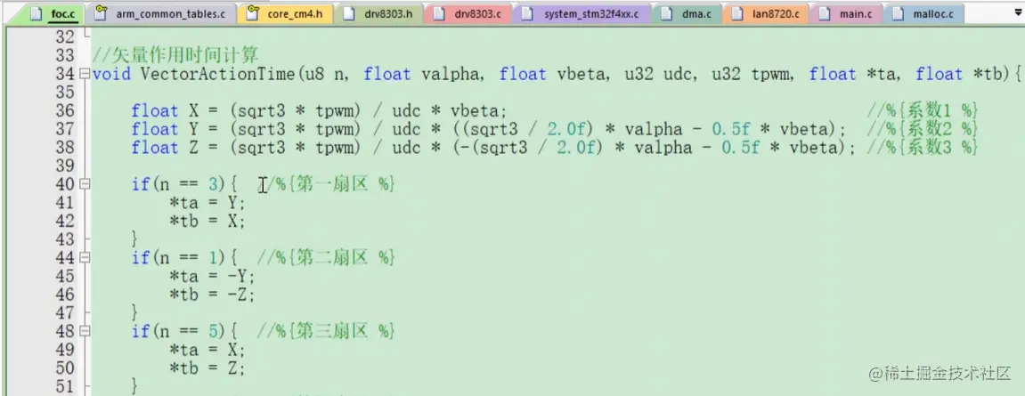Click the comment '//%{系数3 %}'
The height and width of the screenshot is (396, 1025).
[923, 148]
